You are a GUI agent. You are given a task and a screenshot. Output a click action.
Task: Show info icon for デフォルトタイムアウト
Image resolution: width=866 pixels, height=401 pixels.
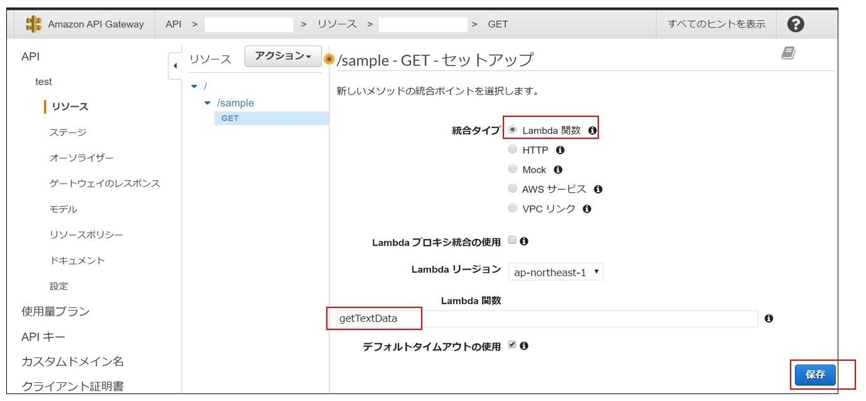coord(523,346)
